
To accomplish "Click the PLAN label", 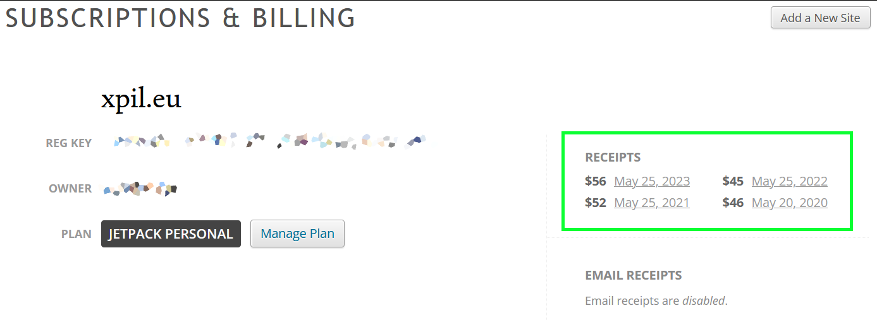I will pyautogui.click(x=77, y=234).
